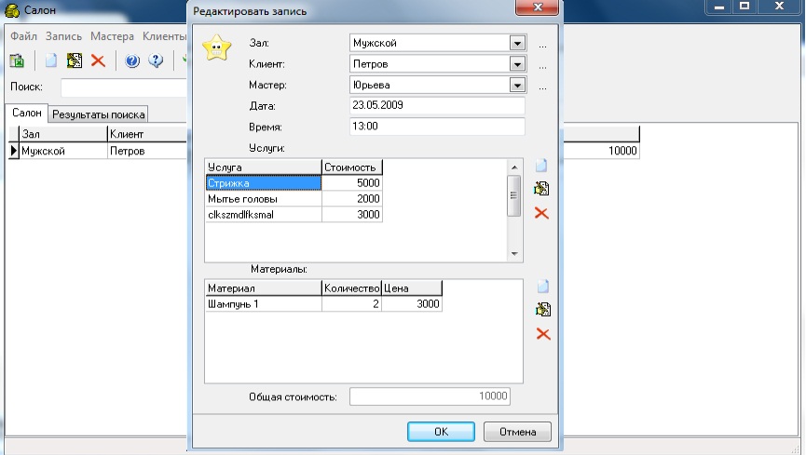This screenshot has width=806, height=455.
Task: Click the Клиент column header in main window
Action: [x=147, y=134]
